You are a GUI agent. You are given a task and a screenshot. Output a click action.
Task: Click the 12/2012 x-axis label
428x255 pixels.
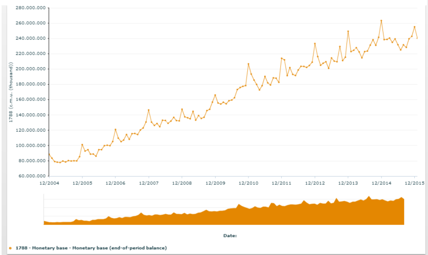point(315,183)
